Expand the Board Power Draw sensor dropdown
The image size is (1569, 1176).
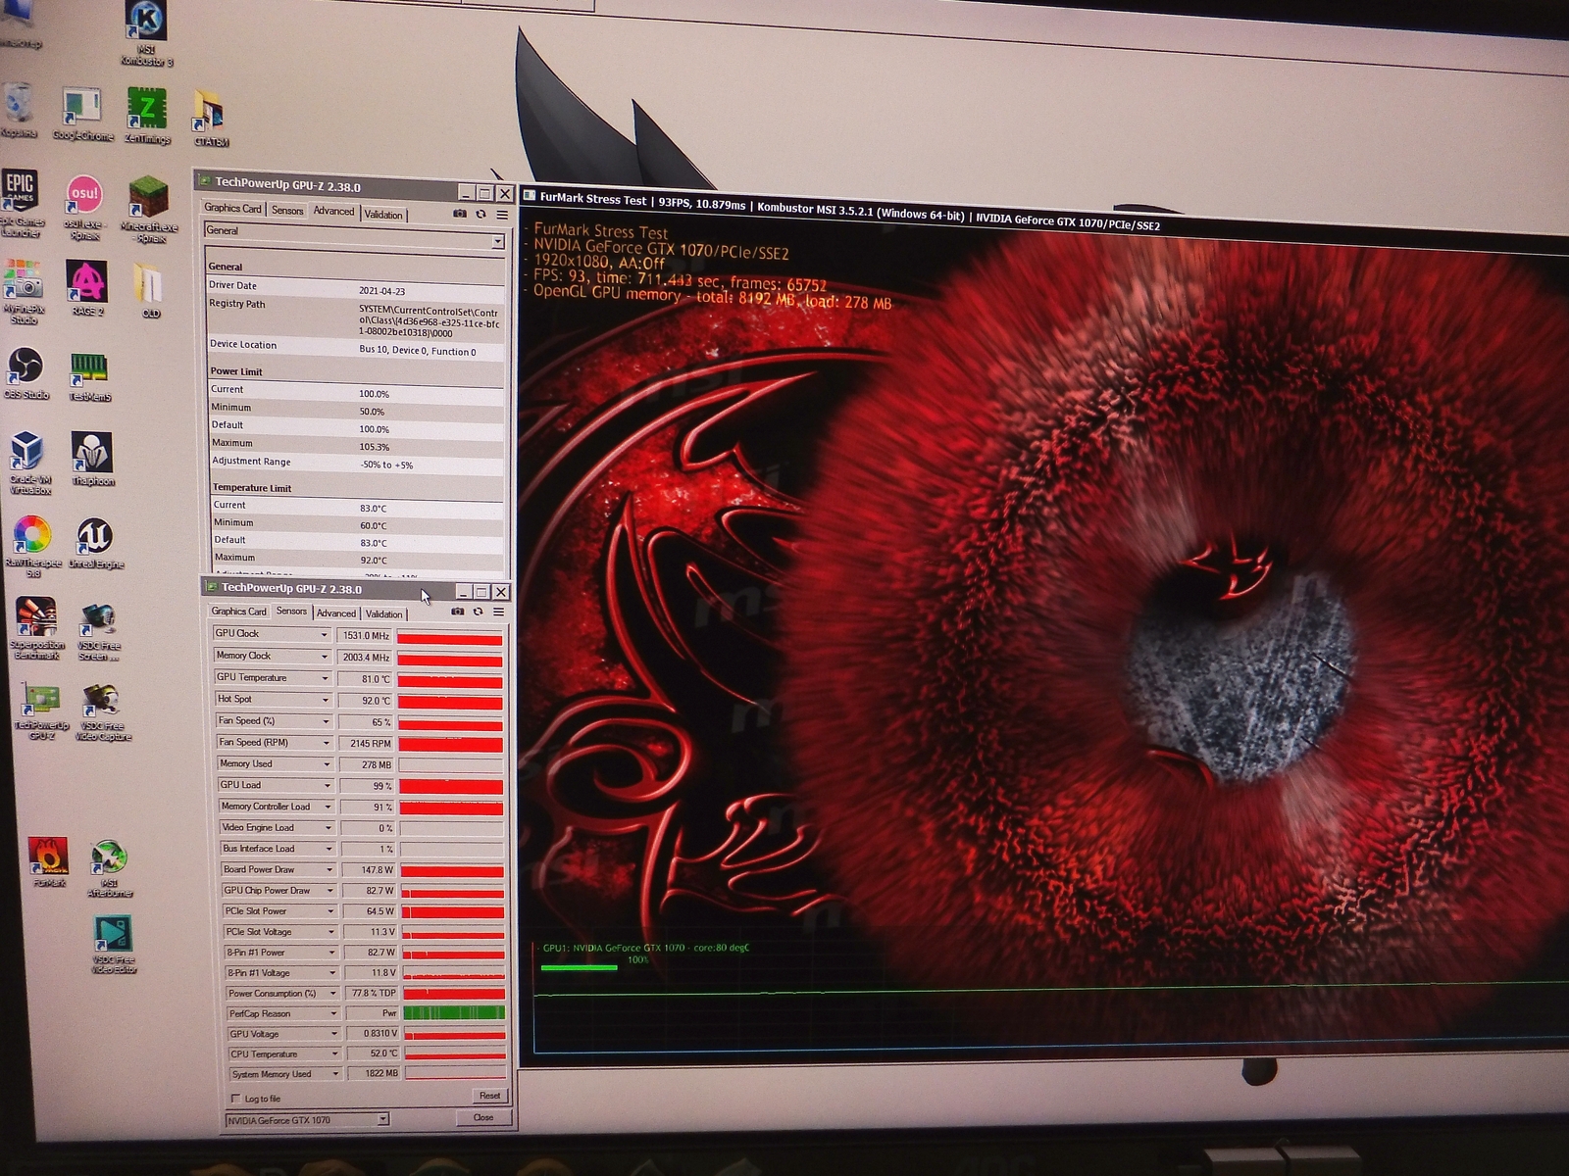tap(330, 869)
